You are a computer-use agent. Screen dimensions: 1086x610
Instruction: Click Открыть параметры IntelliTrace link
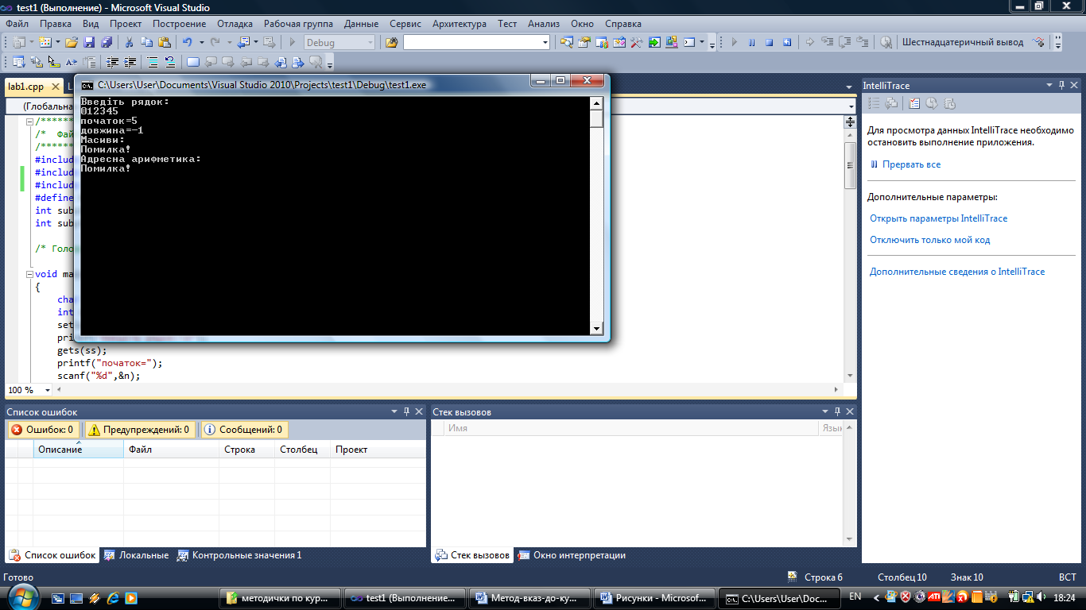[939, 218]
